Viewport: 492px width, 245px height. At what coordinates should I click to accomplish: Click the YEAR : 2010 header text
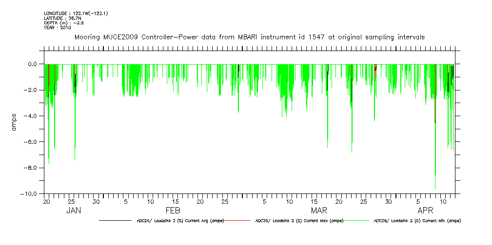(x=58, y=28)
